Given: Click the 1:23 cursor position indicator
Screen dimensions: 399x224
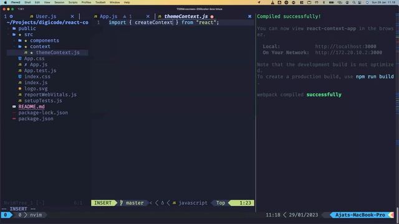Looking at the screenshot, I should coord(245,203).
